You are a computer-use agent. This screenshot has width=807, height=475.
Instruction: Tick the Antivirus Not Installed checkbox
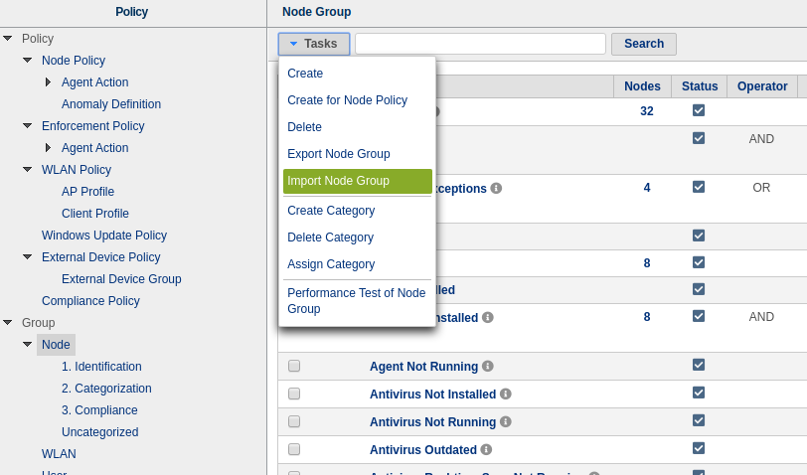(x=294, y=395)
